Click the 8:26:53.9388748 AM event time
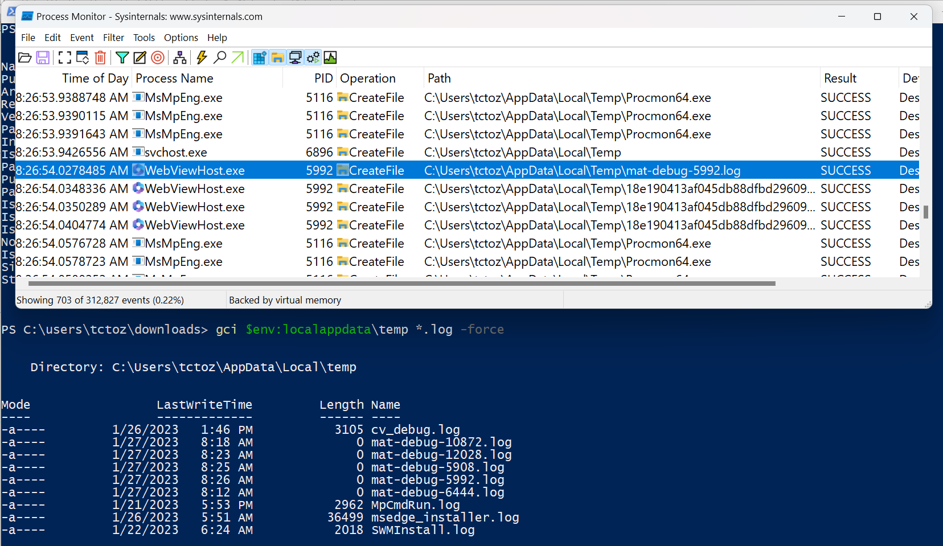 pos(72,97)
